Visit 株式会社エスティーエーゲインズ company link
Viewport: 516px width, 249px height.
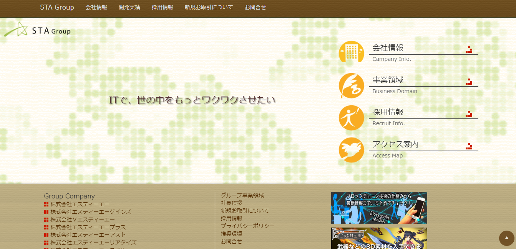pos(91,212)
